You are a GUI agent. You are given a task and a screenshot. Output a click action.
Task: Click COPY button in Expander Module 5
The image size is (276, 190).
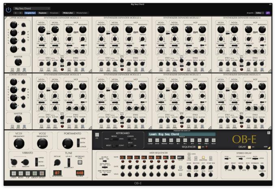pos(41,70)
